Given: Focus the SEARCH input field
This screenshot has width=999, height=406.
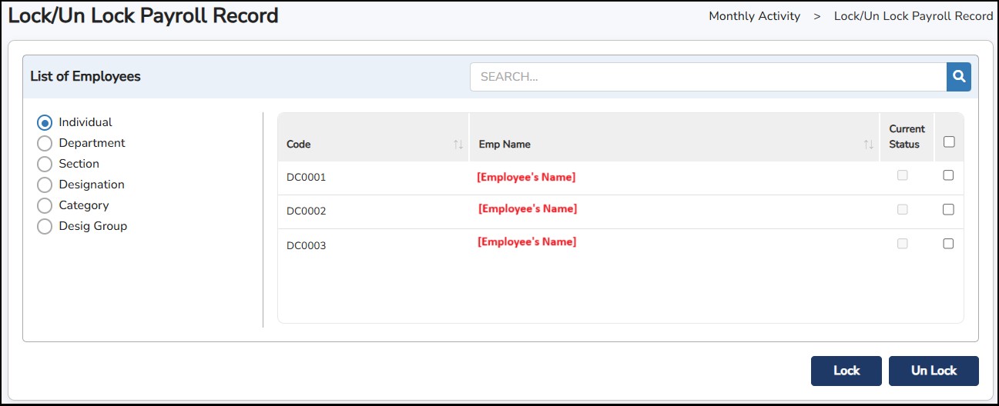Looking at the screenshot, I should 707,77.
